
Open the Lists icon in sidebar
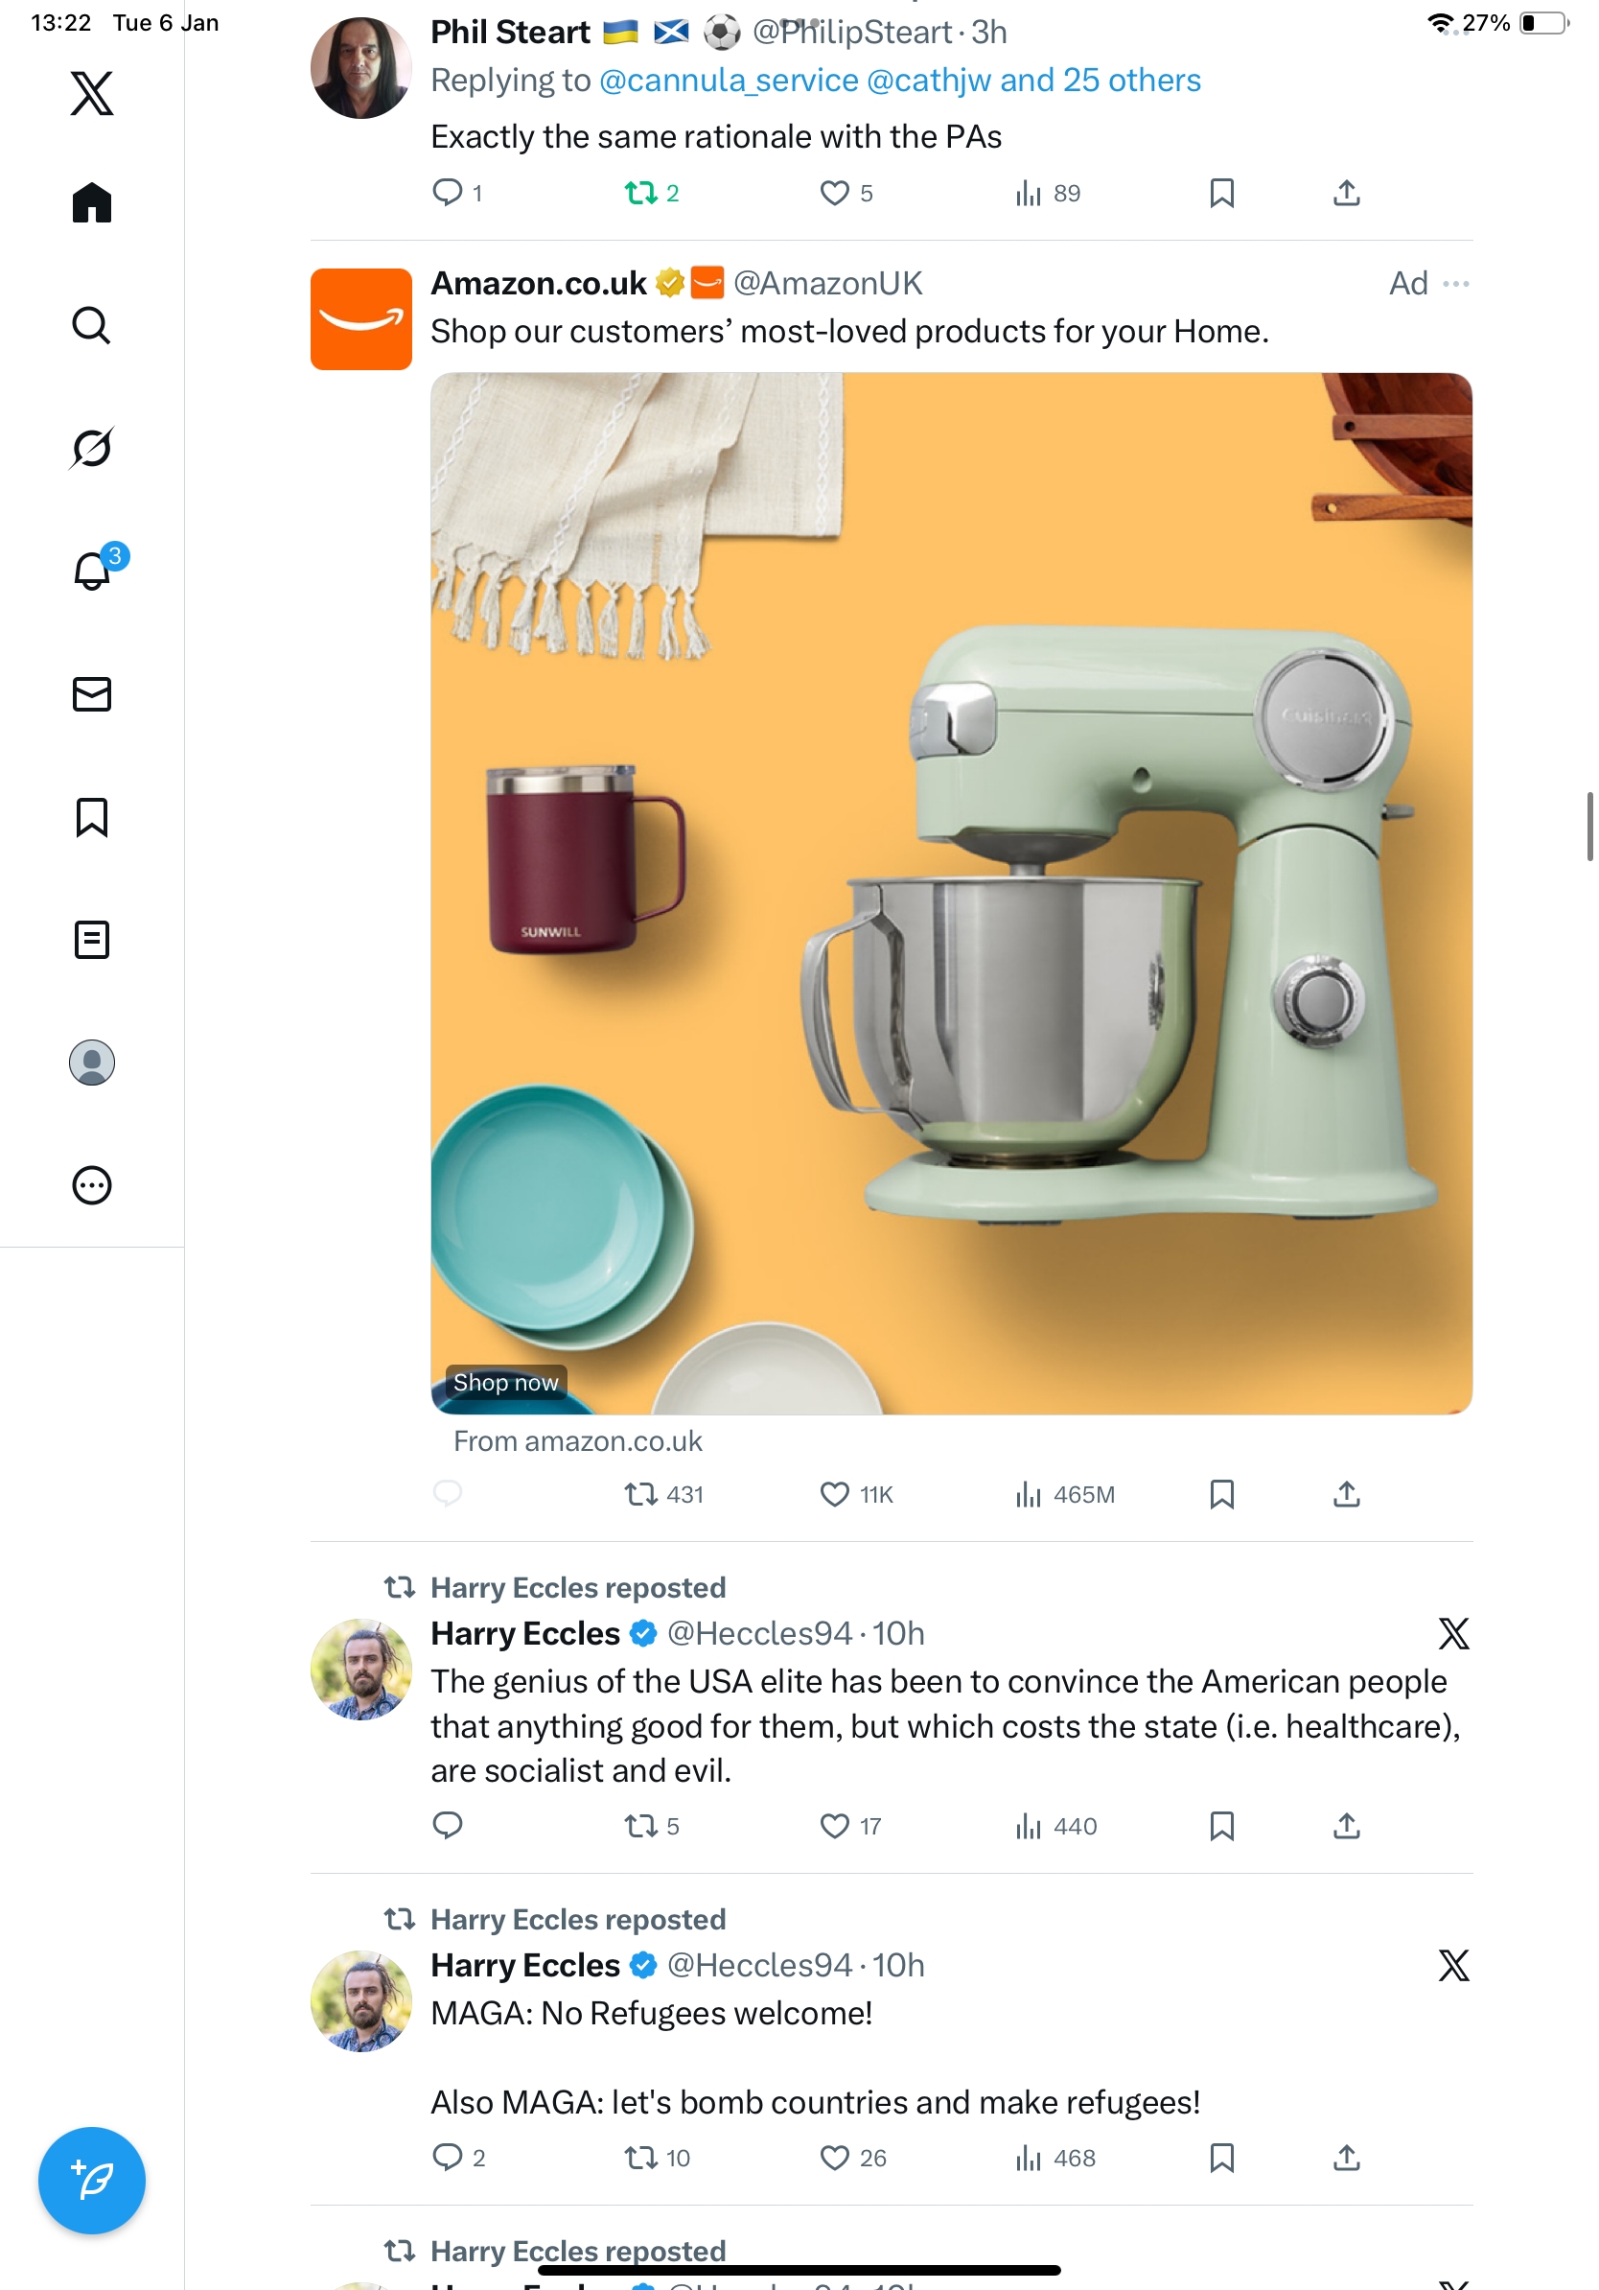92,940
